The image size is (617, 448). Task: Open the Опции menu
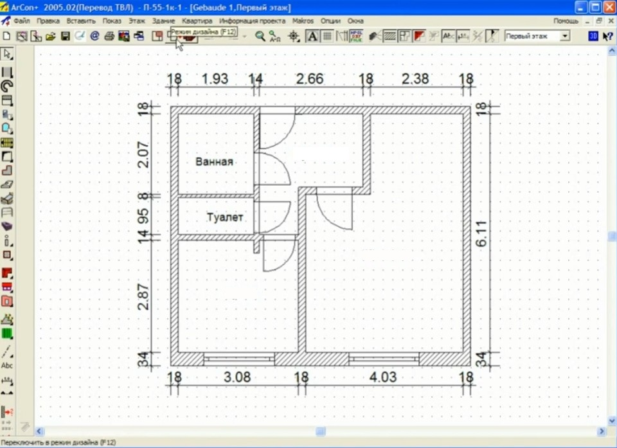coord(330,21)
